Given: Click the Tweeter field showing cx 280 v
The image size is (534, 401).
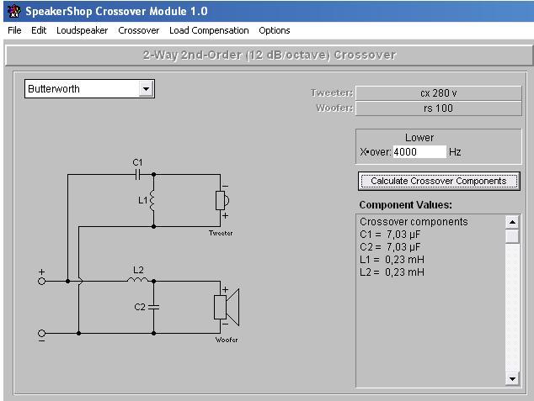Looking at the screenshot, I should pos(438,93).
